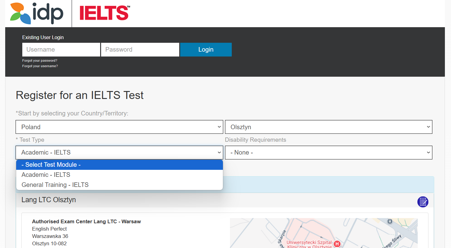Click the blue notepad icon beside Lang LTC Olsztyn

[x=423, y=202]
